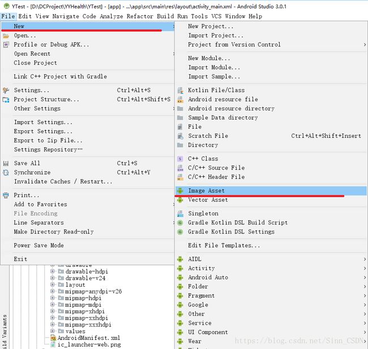Expand the mipmap-hdpi folder node
Screen dimensions: 368x349
[x=53, y=298]
